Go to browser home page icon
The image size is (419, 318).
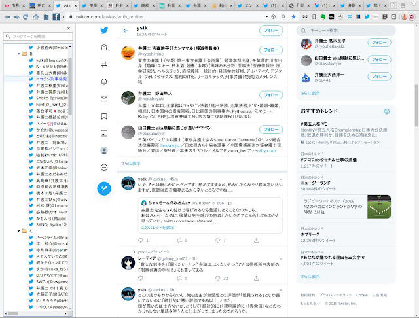tap(35, 17)
